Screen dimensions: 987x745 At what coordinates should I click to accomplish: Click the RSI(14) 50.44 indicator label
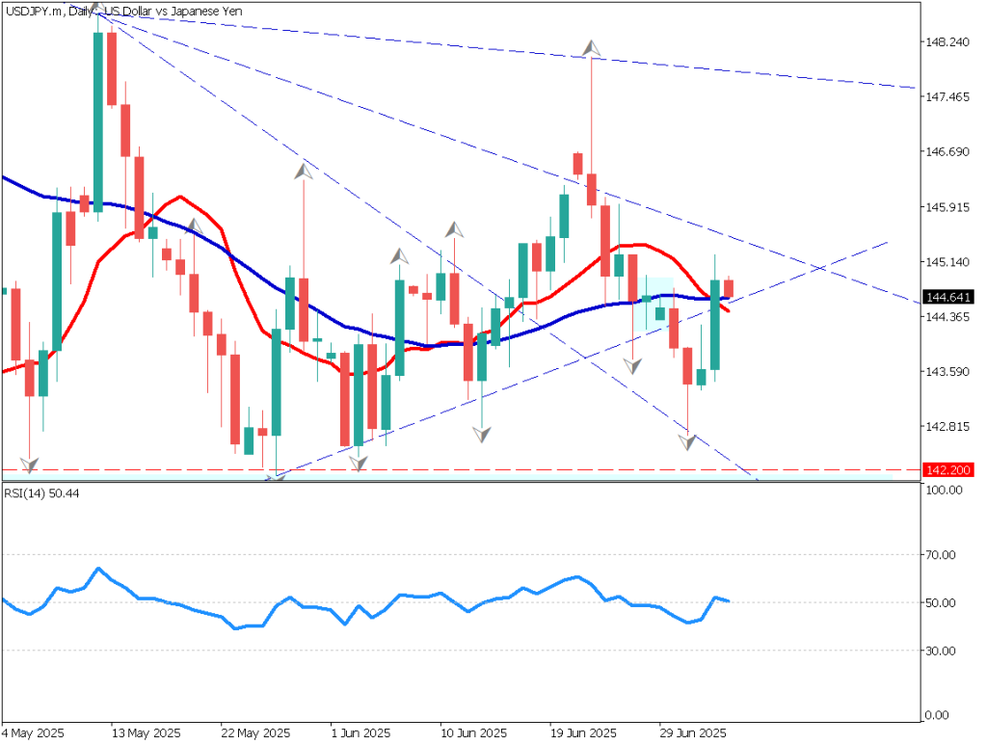point(37,492)
